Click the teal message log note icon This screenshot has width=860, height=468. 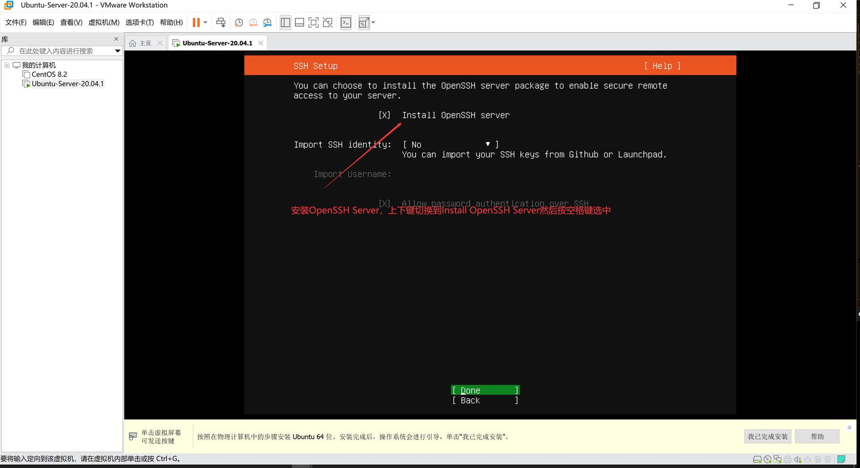tap(841, 460)
